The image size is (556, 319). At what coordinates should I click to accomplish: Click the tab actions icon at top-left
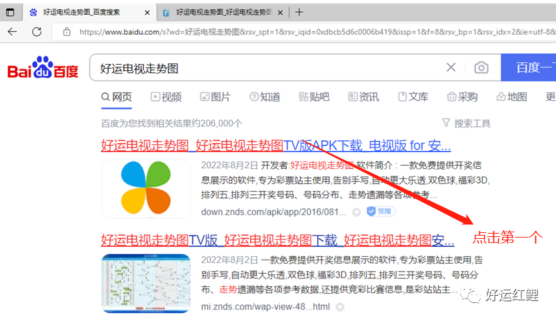click(x=10, y=12)
